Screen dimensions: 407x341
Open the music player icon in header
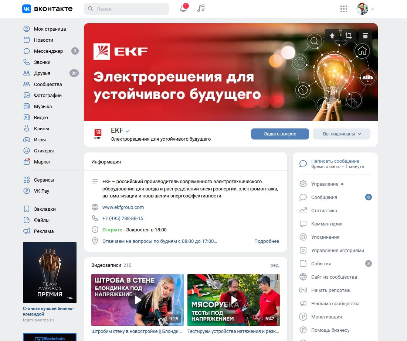(x=201, y=8)
